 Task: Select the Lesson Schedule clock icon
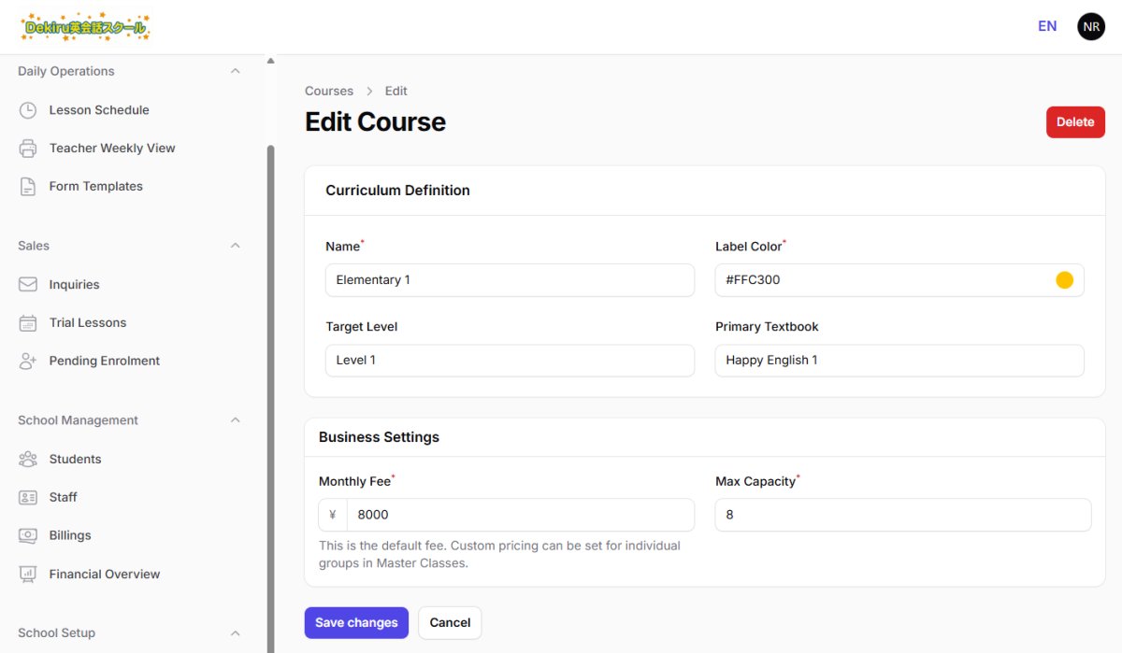coord(28,109)
